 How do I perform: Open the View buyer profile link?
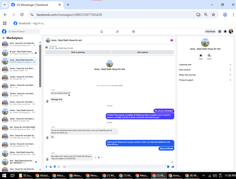point(117,85)
